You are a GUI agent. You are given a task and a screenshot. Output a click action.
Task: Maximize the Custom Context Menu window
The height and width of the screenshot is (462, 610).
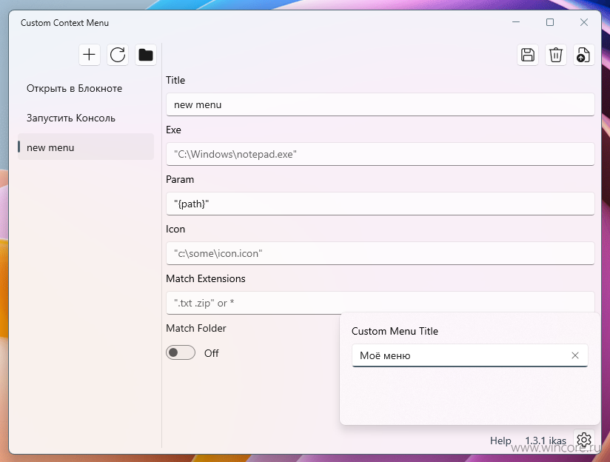(550, 22)
